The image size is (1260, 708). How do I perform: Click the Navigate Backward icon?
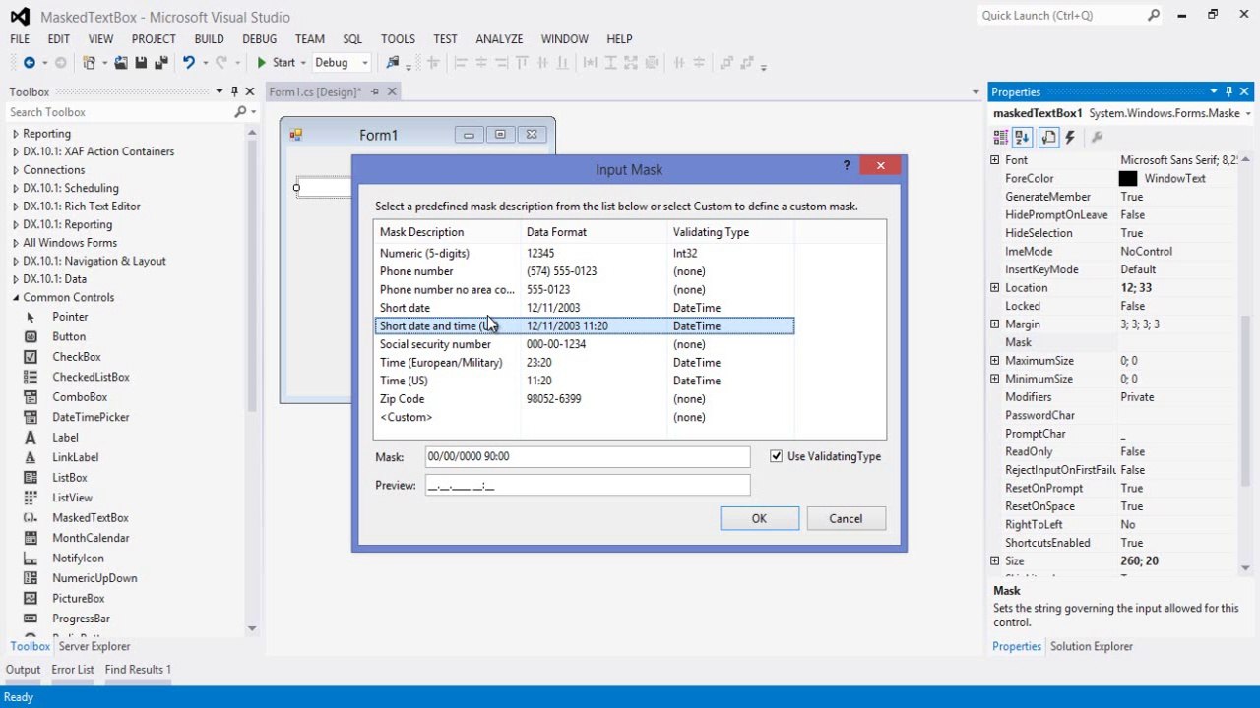pos(29,62)
